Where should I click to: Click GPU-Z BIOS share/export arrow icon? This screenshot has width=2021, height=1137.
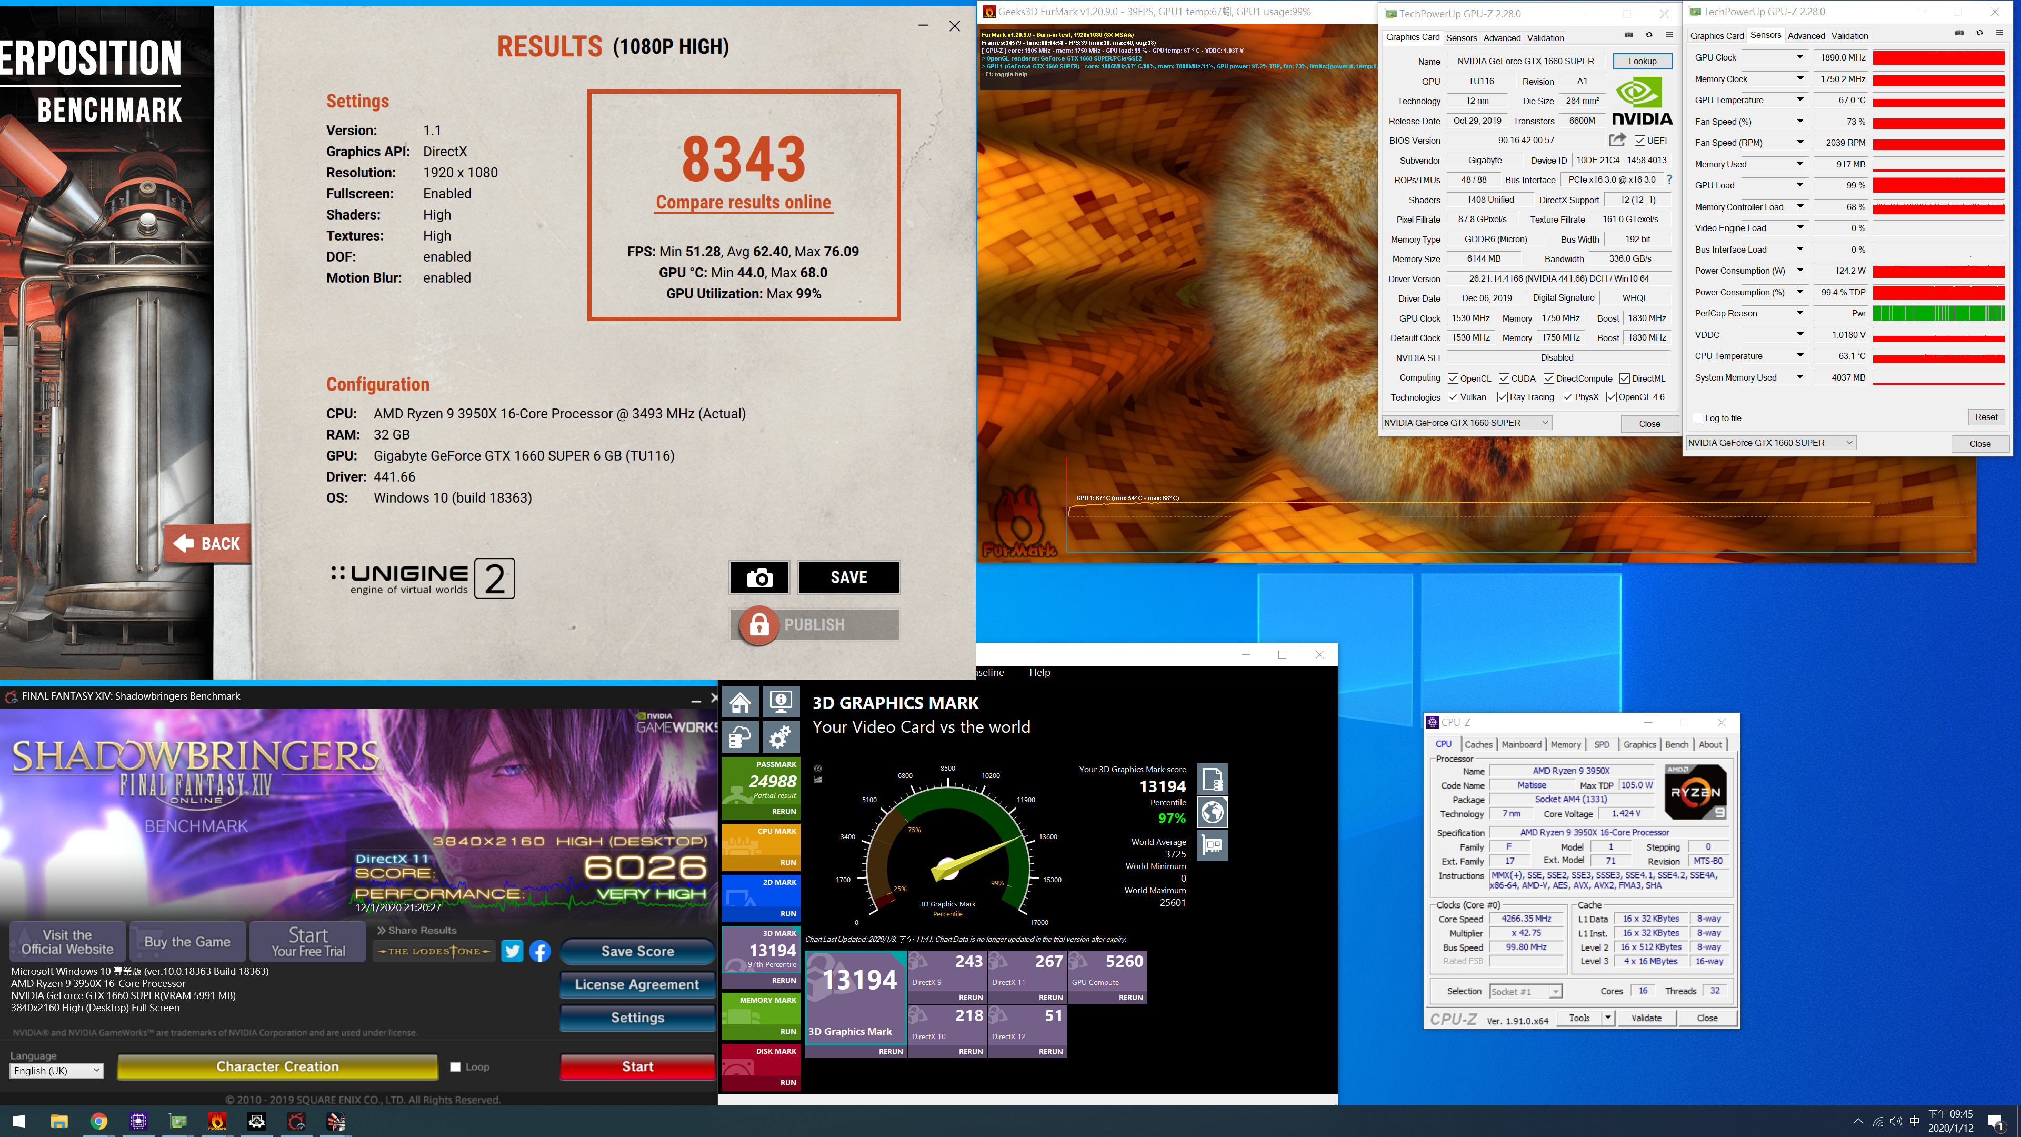1617,141
